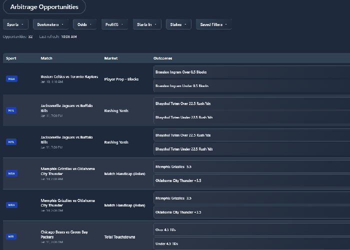Image resolution: width=350 pixels, height=250 pixels.
Task: Select Over 4.5 TDs outcome
Action: point(251,229)
